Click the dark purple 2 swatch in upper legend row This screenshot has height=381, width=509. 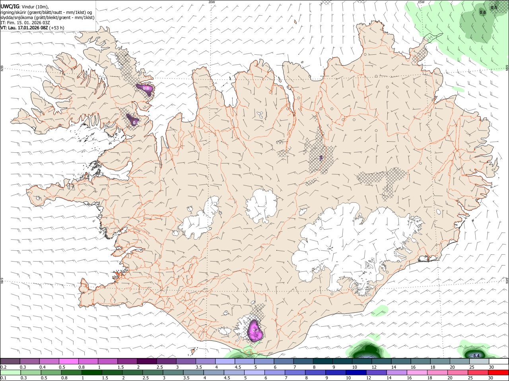click(x=147, y=362)
